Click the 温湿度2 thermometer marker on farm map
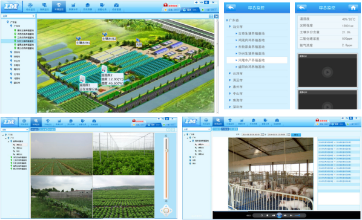This screenshot has width=362, height=220. 104,69
